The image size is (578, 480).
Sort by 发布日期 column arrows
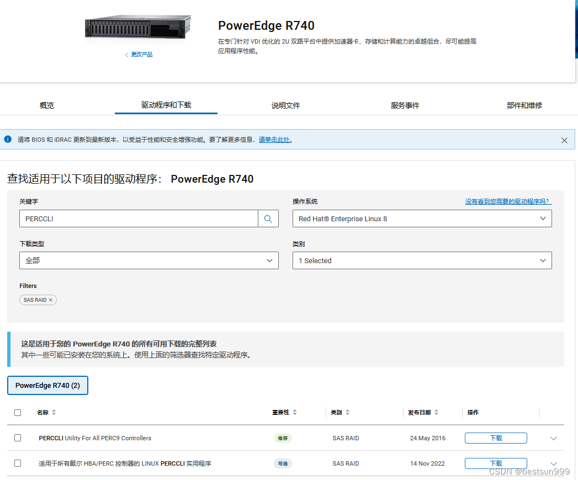tap(436, 412)
